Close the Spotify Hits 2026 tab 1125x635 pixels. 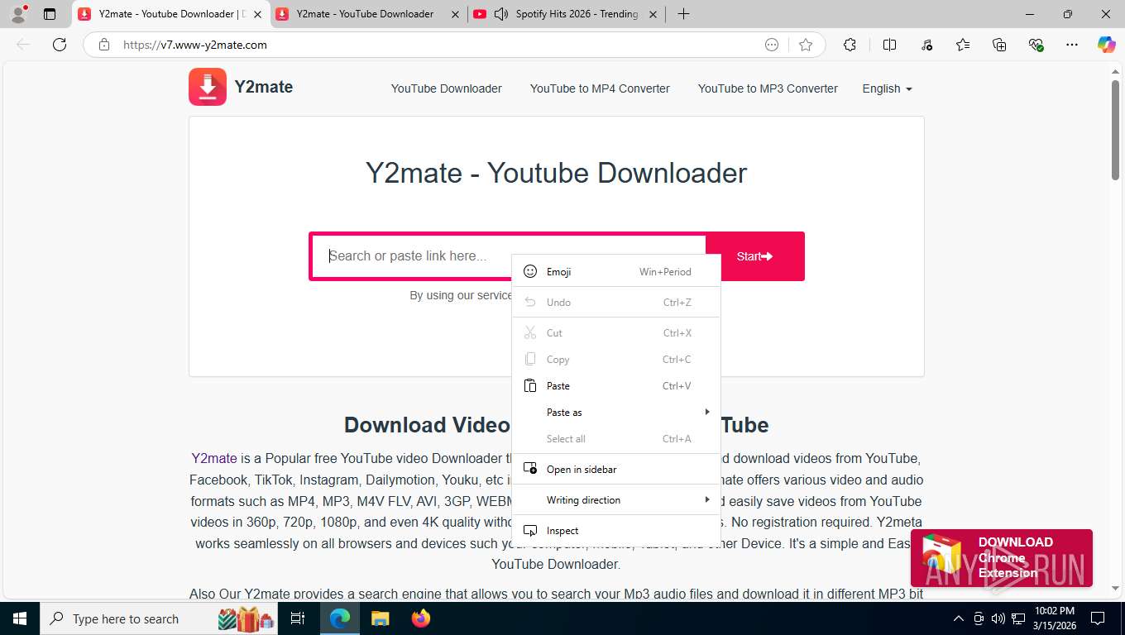tap(653, 14)
